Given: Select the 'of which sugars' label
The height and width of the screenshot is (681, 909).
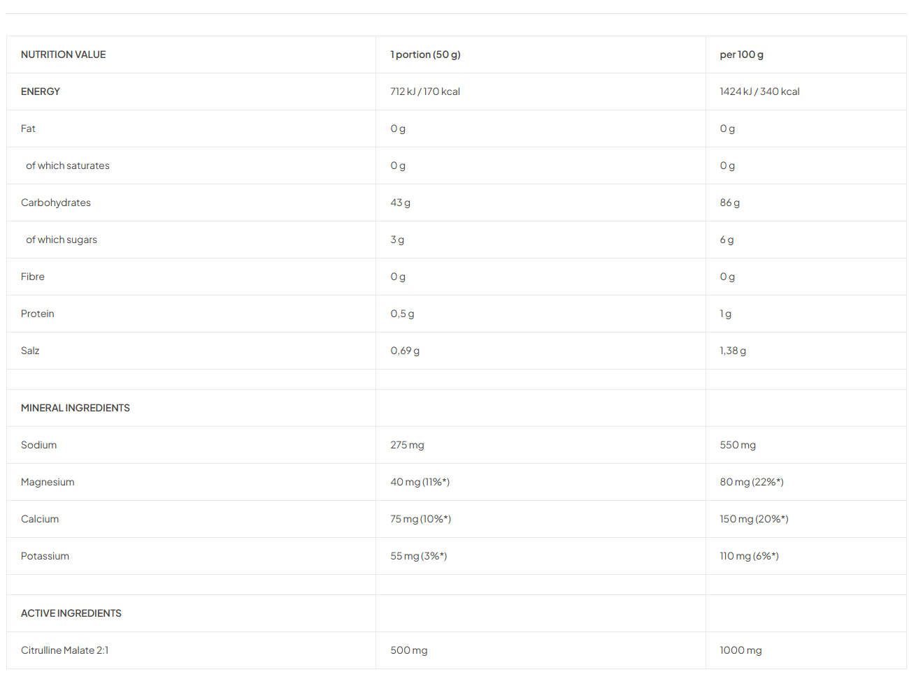Looking at the screenshot, I should [62, 240].
